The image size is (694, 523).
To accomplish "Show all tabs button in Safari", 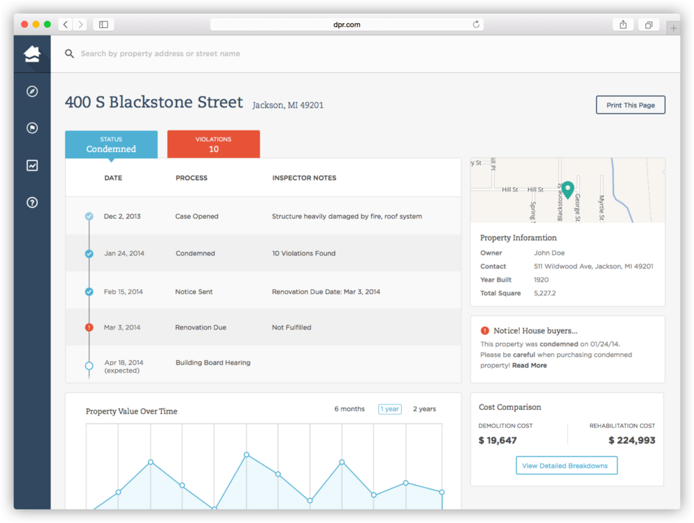I will click(648, 25).
